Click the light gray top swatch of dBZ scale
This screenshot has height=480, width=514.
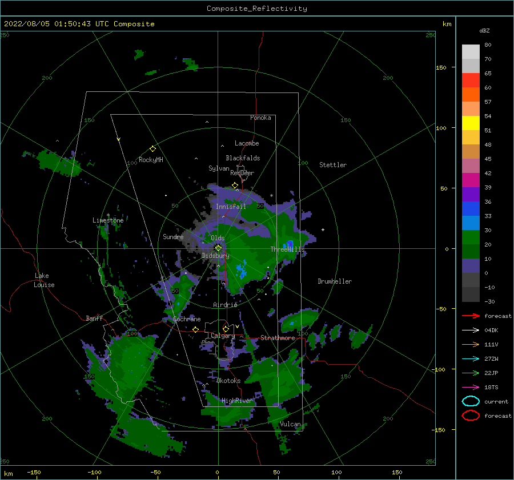471,52
